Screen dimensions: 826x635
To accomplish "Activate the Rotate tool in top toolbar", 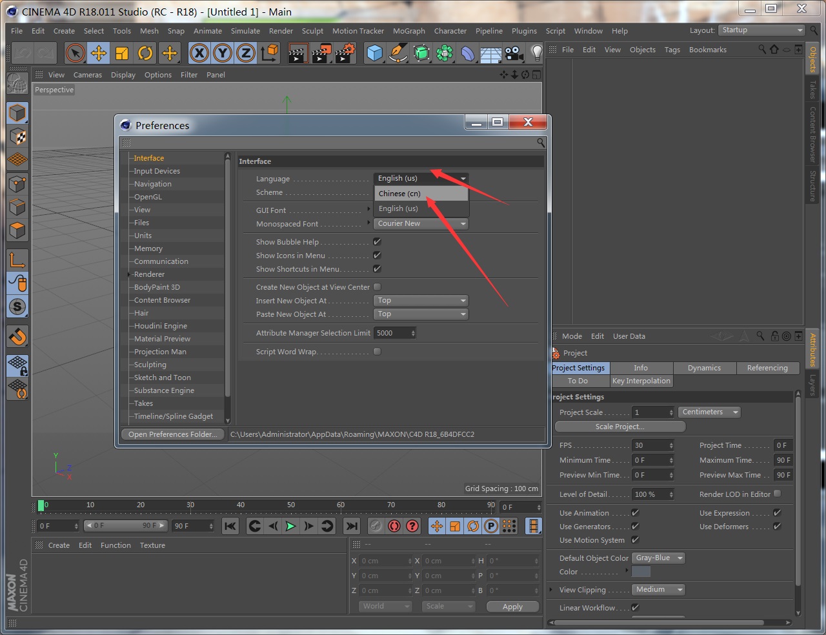I will 146,53.
